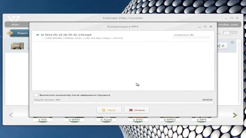246x138 pixels.
Task: Choose the в MP4 output format
Action: (201, 120)
